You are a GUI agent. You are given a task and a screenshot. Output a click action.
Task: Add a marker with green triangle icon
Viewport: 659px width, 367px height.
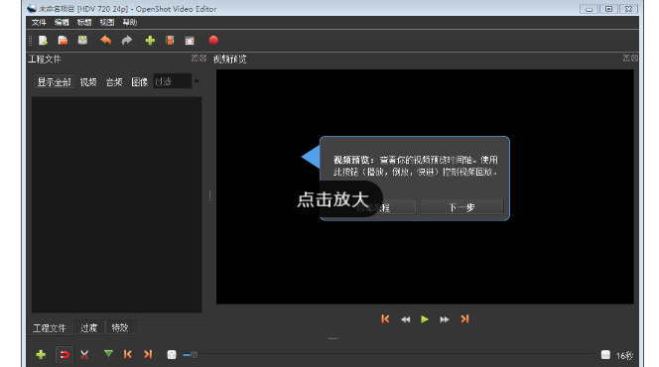pos(108,354)
